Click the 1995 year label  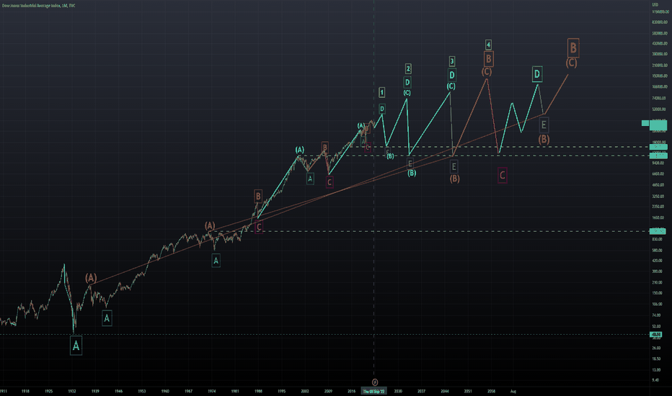pos(282,391)
